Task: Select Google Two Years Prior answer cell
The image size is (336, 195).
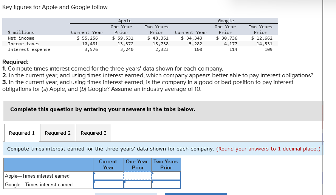Action: pyautogui.click(x=166, y=184)
